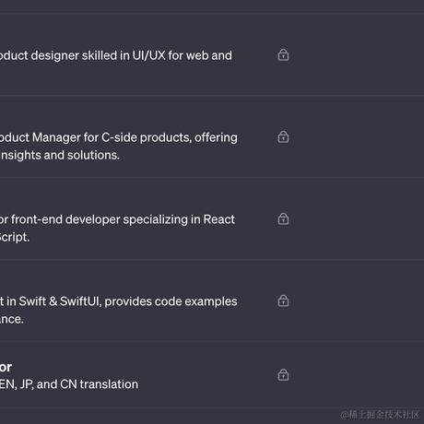Open the EN, JP, and CN translation entry
The image size is (424, 424).
[x=212, y=375]
